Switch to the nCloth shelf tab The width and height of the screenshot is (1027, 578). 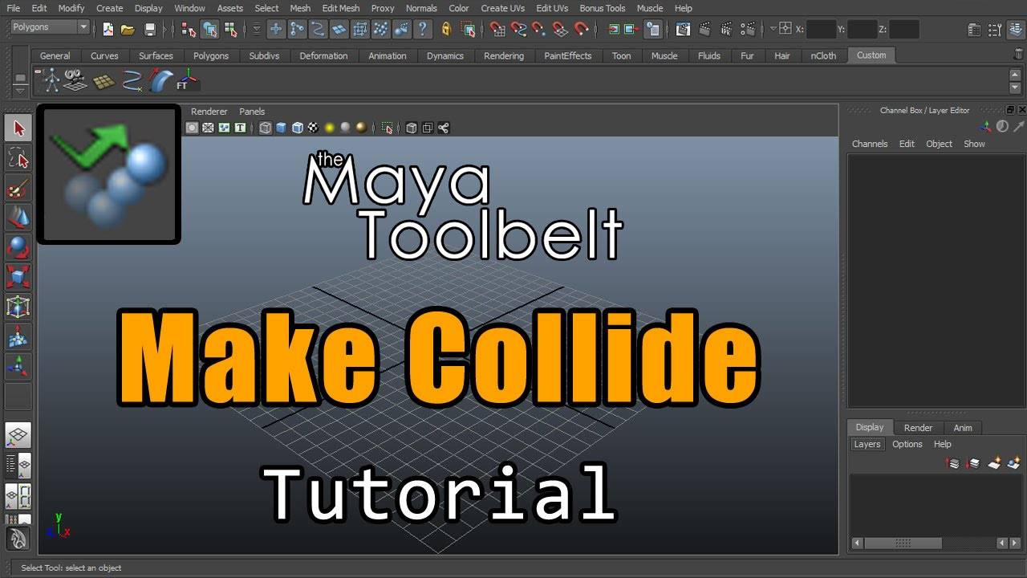[823, 55]
